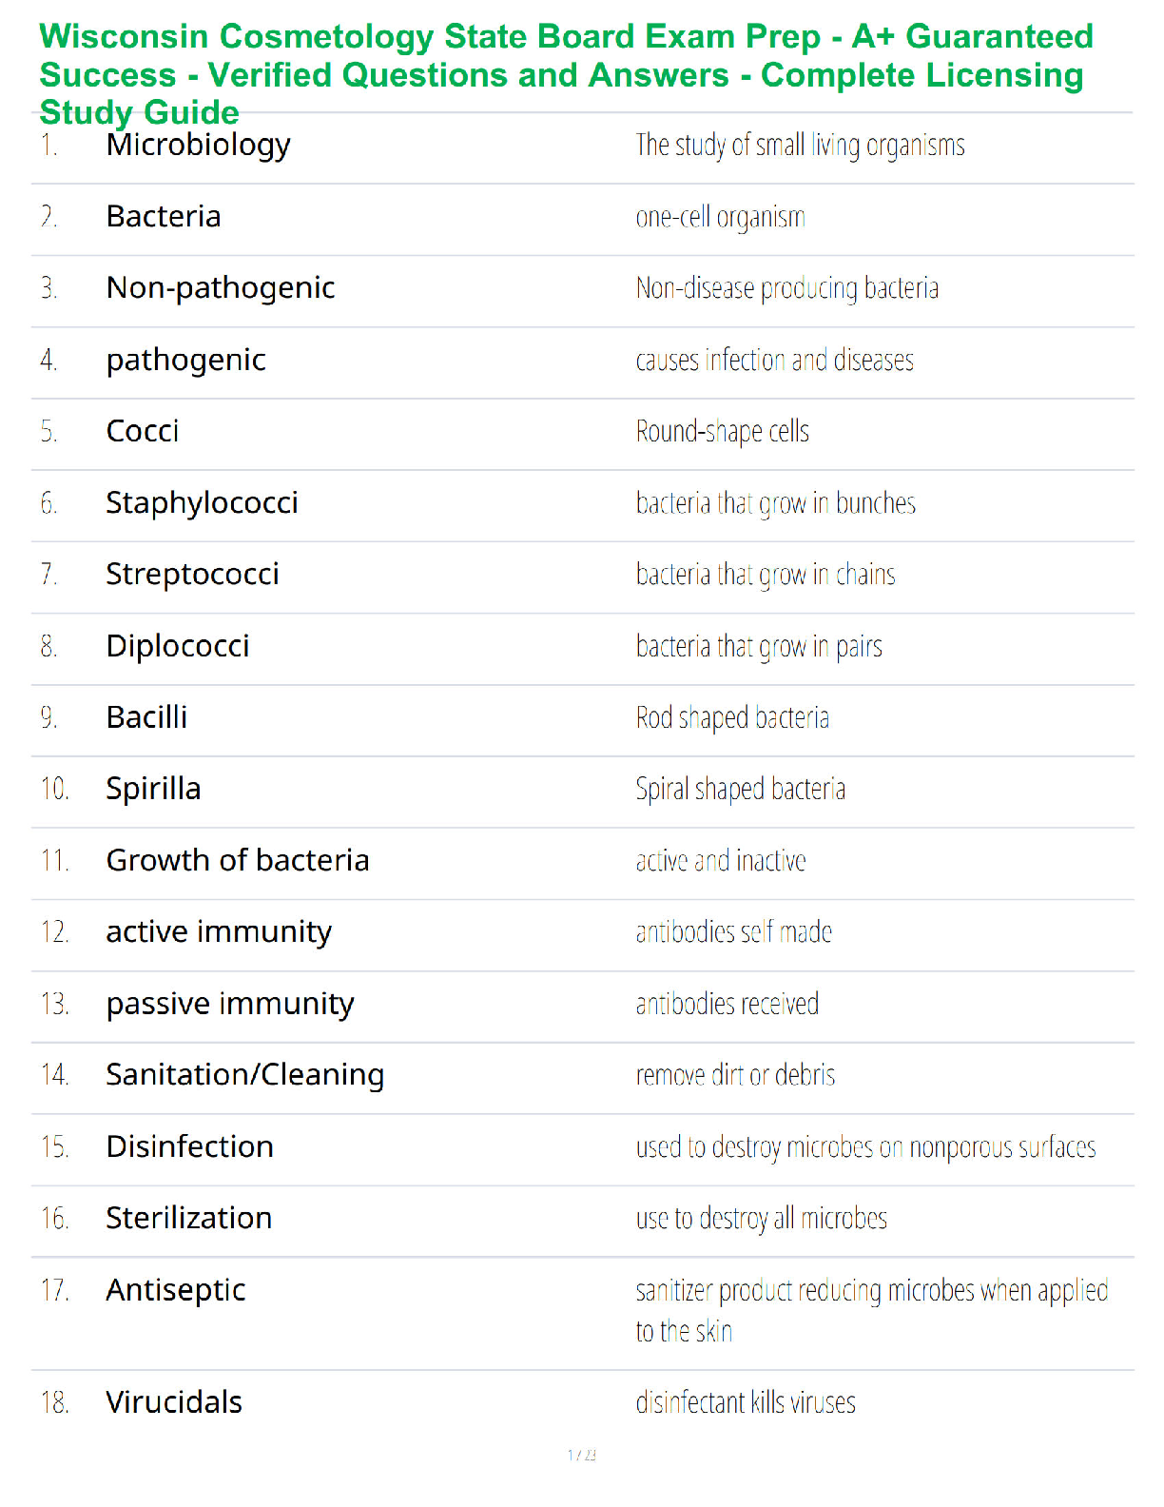Click the page number "1 / 23" footer

point(582,1455)
